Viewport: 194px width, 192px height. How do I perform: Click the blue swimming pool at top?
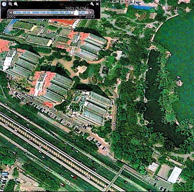[x=143, y=7]
